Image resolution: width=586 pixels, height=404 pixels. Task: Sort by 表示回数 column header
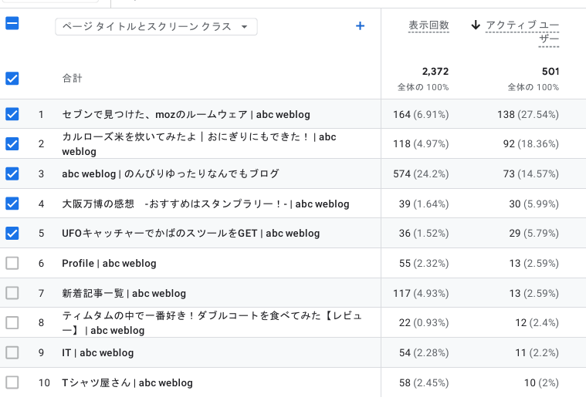(428, 26)
